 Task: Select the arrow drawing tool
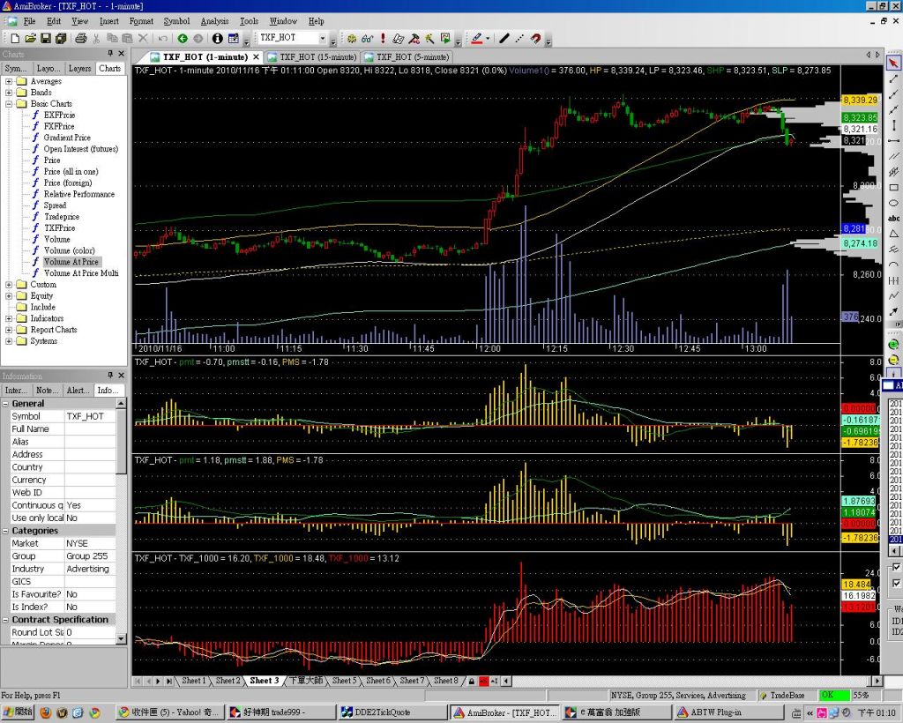893,311
